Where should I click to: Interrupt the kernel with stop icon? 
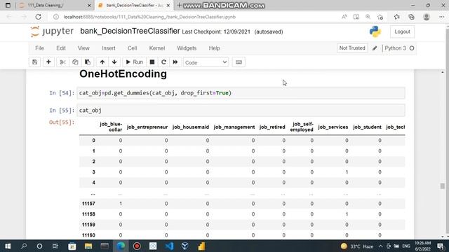point(152,62)
